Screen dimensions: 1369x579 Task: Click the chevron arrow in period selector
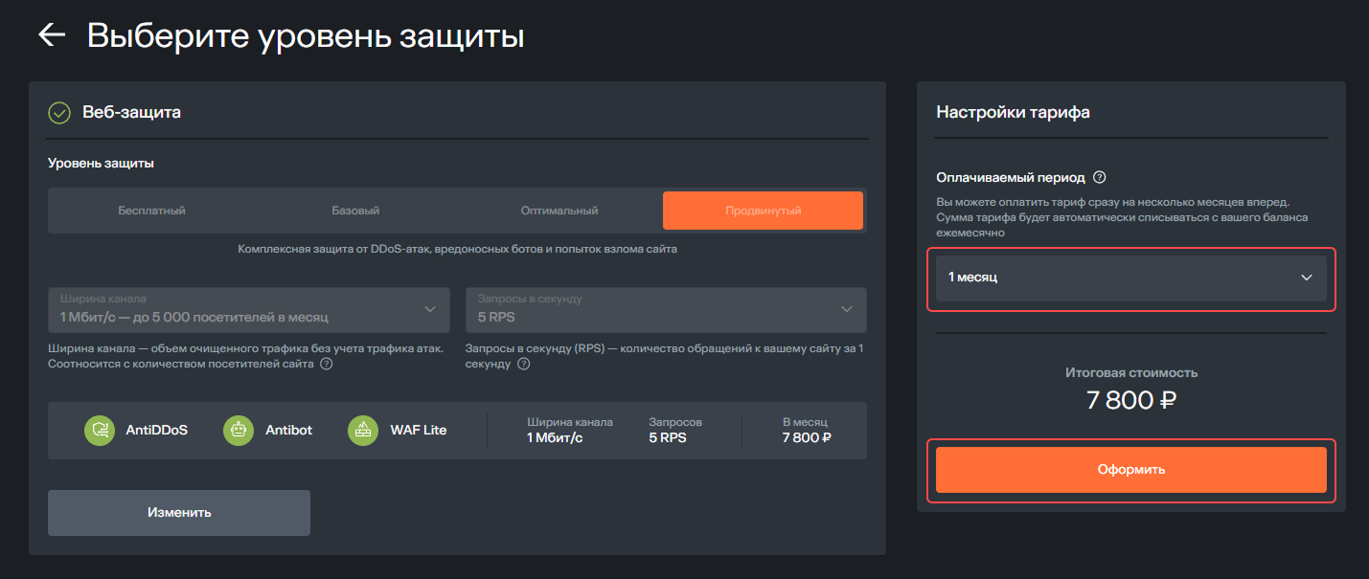(1306, 278)
